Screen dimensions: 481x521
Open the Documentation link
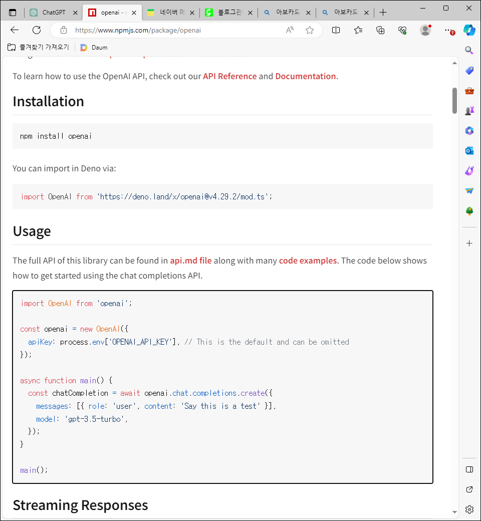(x=305, y=77)
